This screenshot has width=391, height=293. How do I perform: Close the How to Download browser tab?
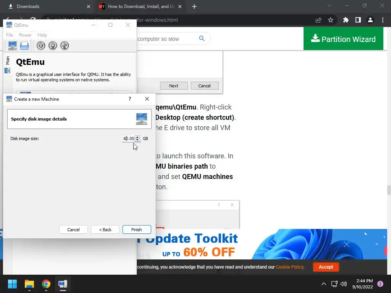point(180,7)
